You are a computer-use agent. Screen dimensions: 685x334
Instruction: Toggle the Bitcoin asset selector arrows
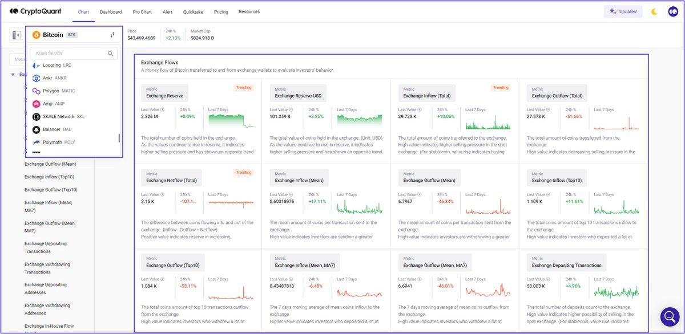[x=112, y=35]
